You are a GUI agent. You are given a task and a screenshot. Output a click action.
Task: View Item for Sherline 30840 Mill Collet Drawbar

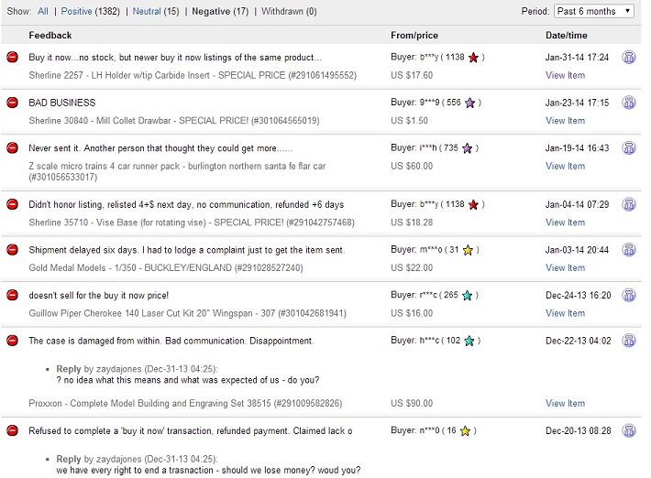(x=565, y=121)
